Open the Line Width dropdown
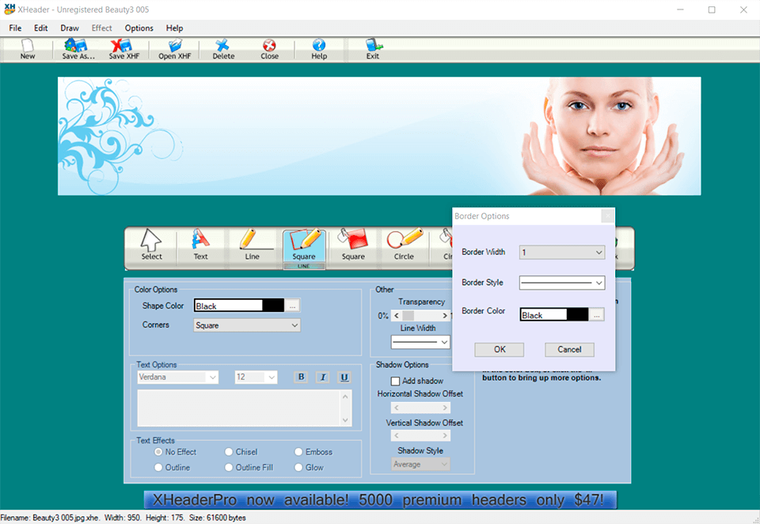This screenshot has width=760, height=524. [420, 342]
